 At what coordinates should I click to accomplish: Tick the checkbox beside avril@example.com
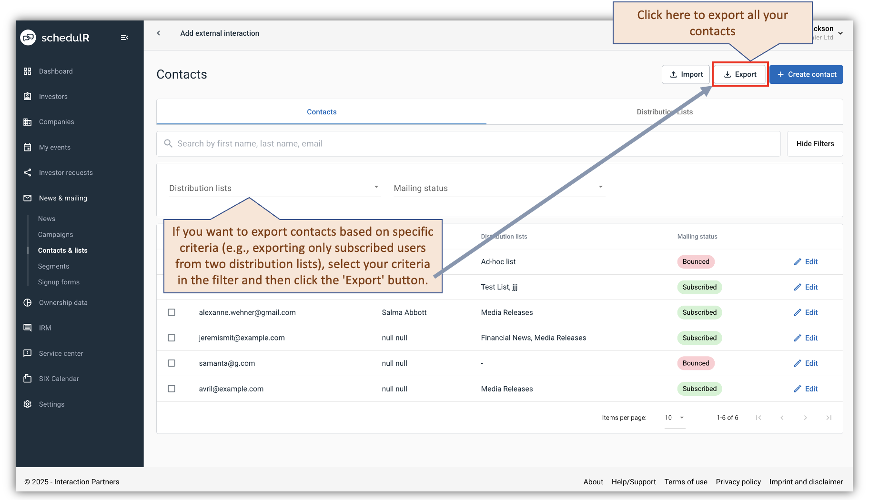coord(172,389)
